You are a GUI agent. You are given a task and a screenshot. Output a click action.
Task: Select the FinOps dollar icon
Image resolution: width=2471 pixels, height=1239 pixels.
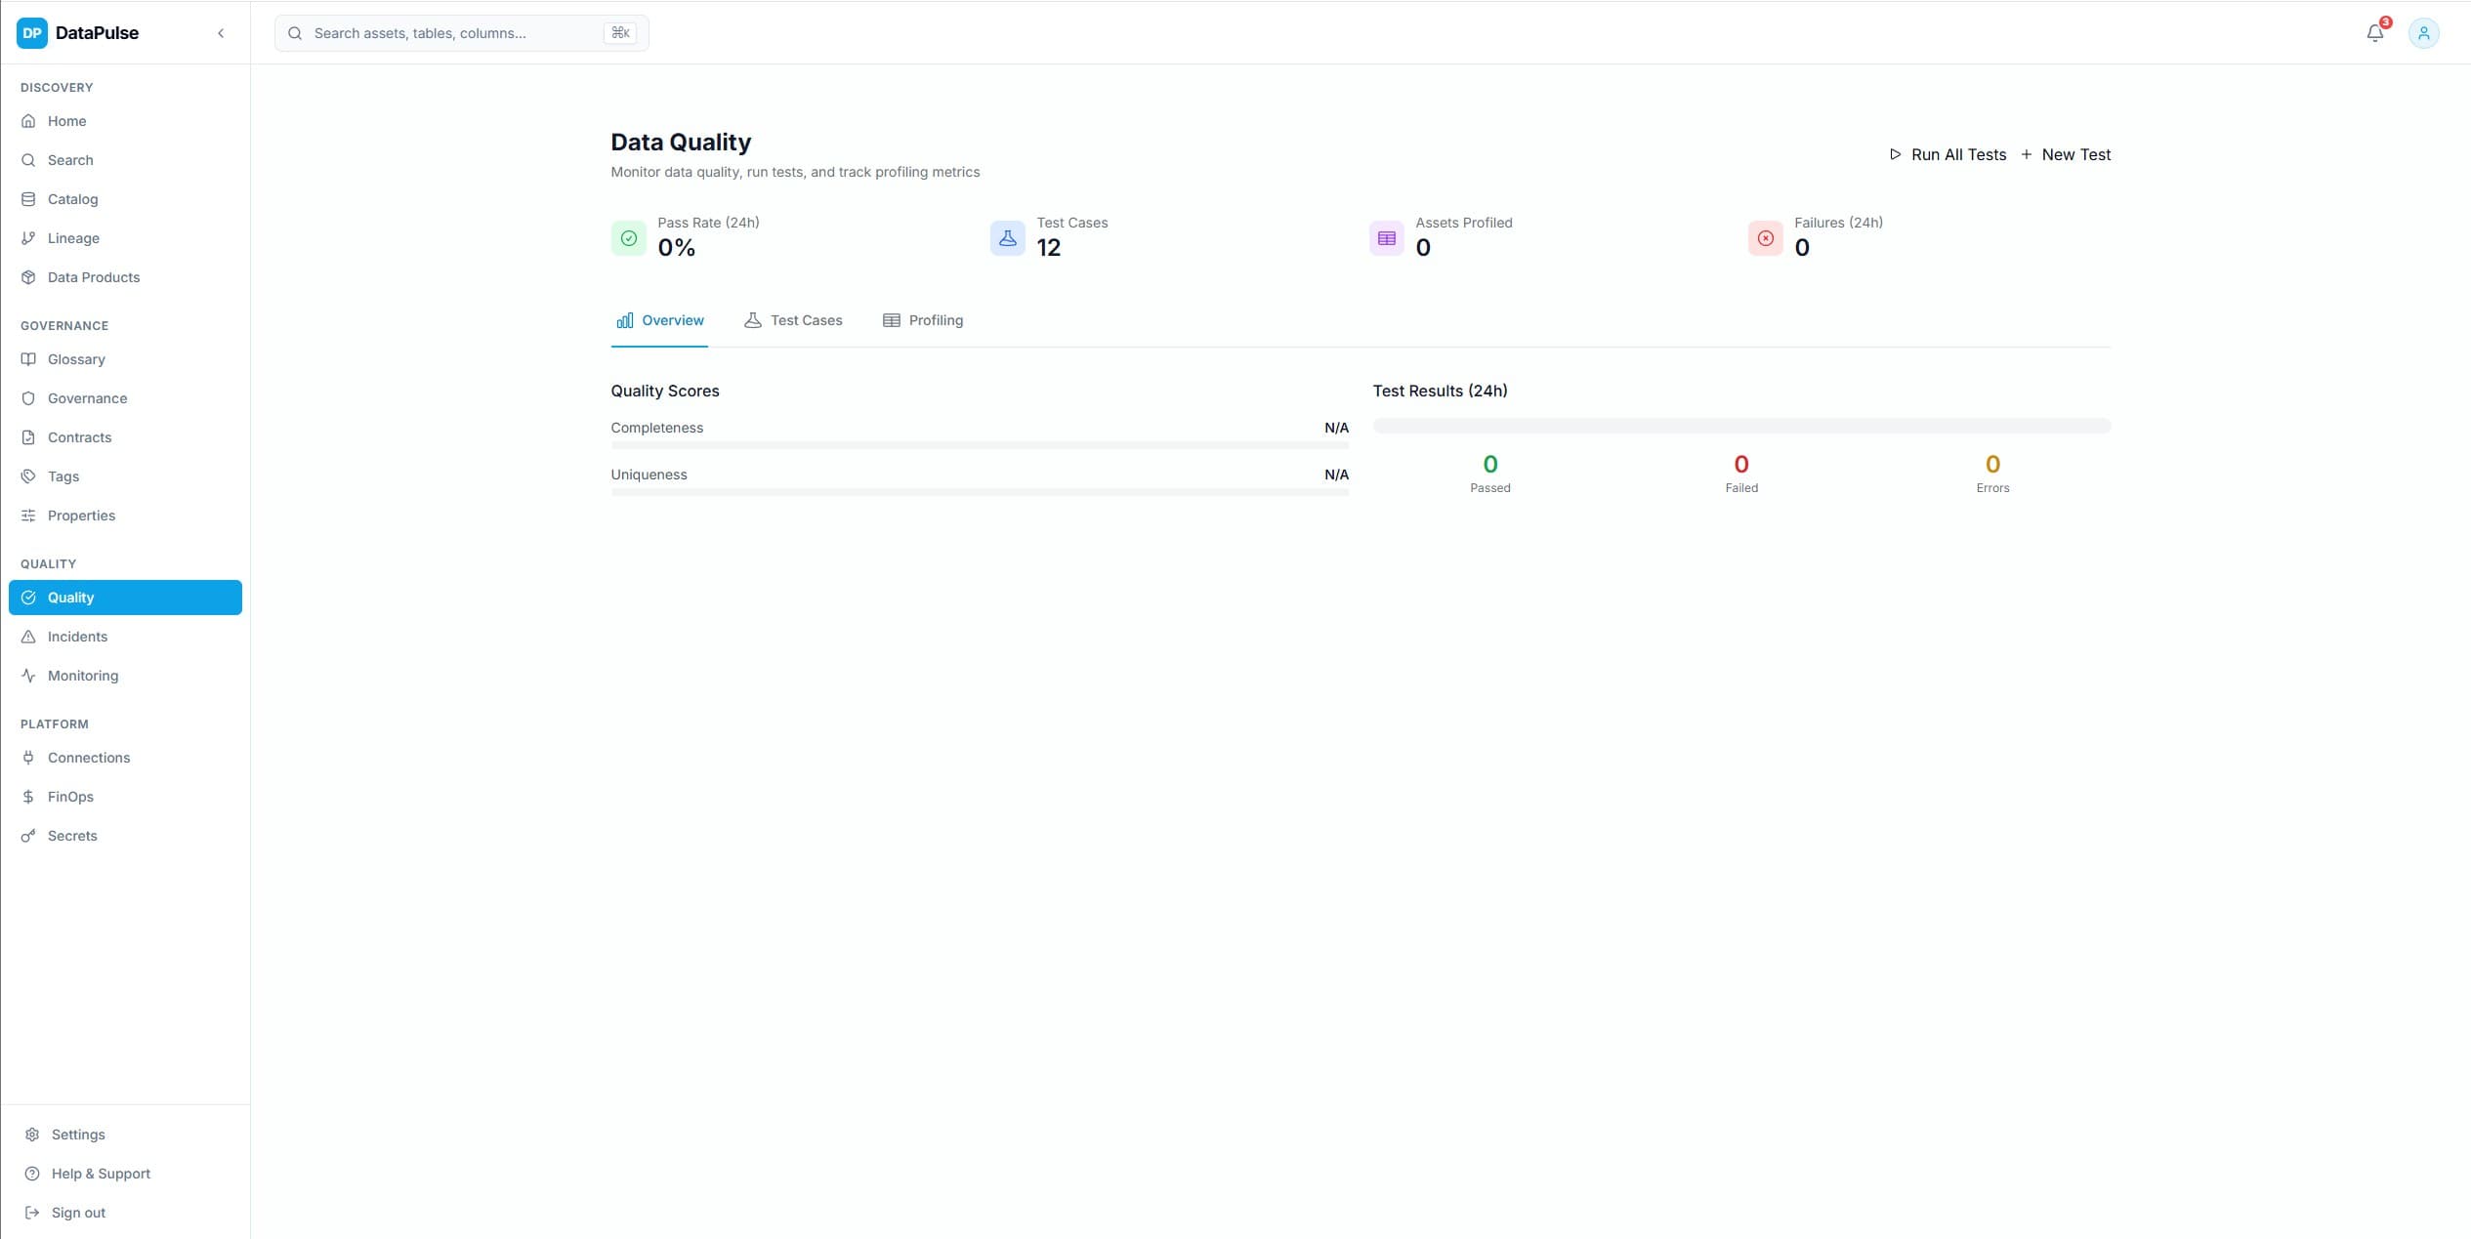(28, 796)
